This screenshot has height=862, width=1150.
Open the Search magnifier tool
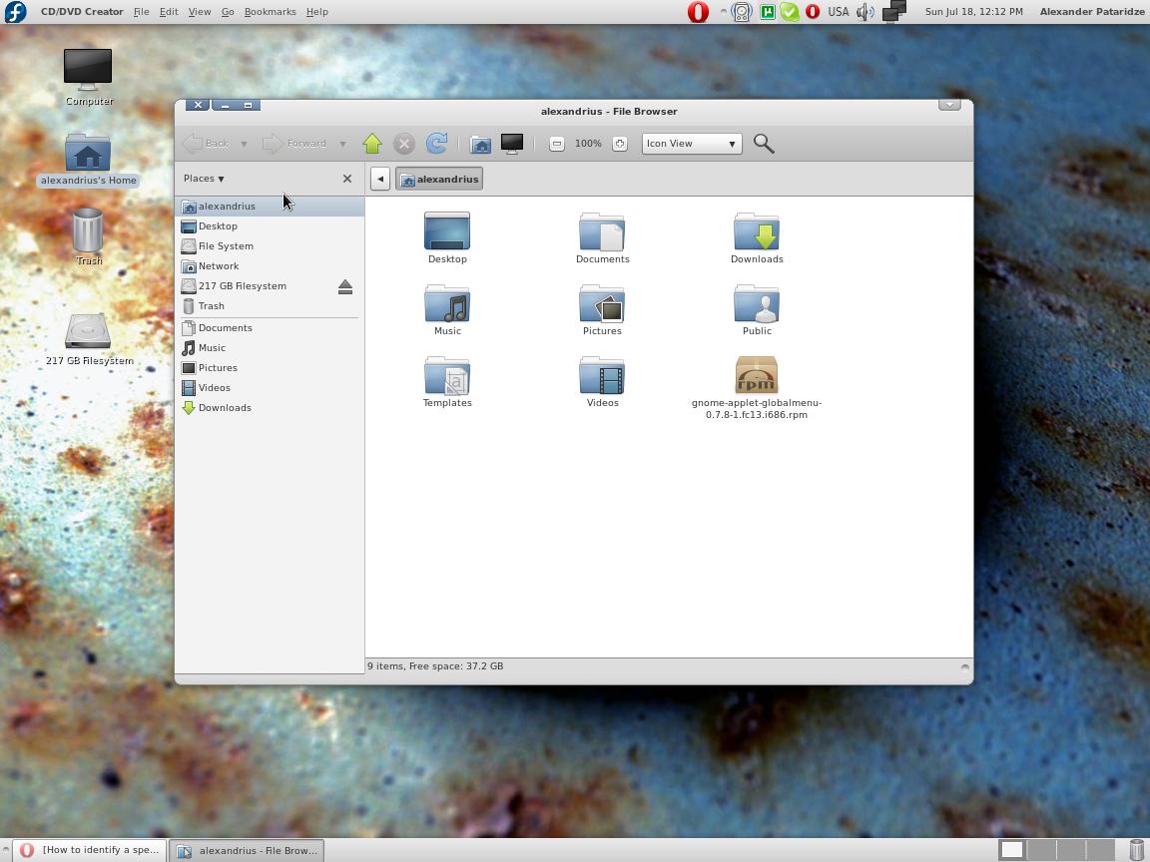tap(764, 144)
